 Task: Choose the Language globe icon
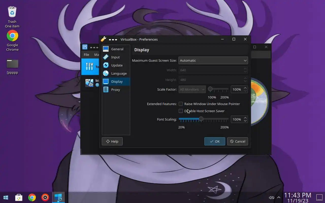tap(106, 73)
